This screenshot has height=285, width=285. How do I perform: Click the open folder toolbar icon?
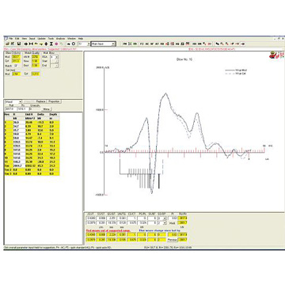(x=7, y=44)
